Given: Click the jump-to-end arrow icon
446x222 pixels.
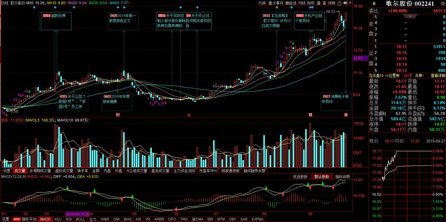Looking at the screenshot, I should tap(345, 3).
